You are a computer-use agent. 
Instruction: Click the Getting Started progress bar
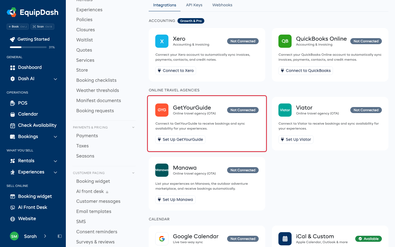pyautogui.click(x=28, y=47)
